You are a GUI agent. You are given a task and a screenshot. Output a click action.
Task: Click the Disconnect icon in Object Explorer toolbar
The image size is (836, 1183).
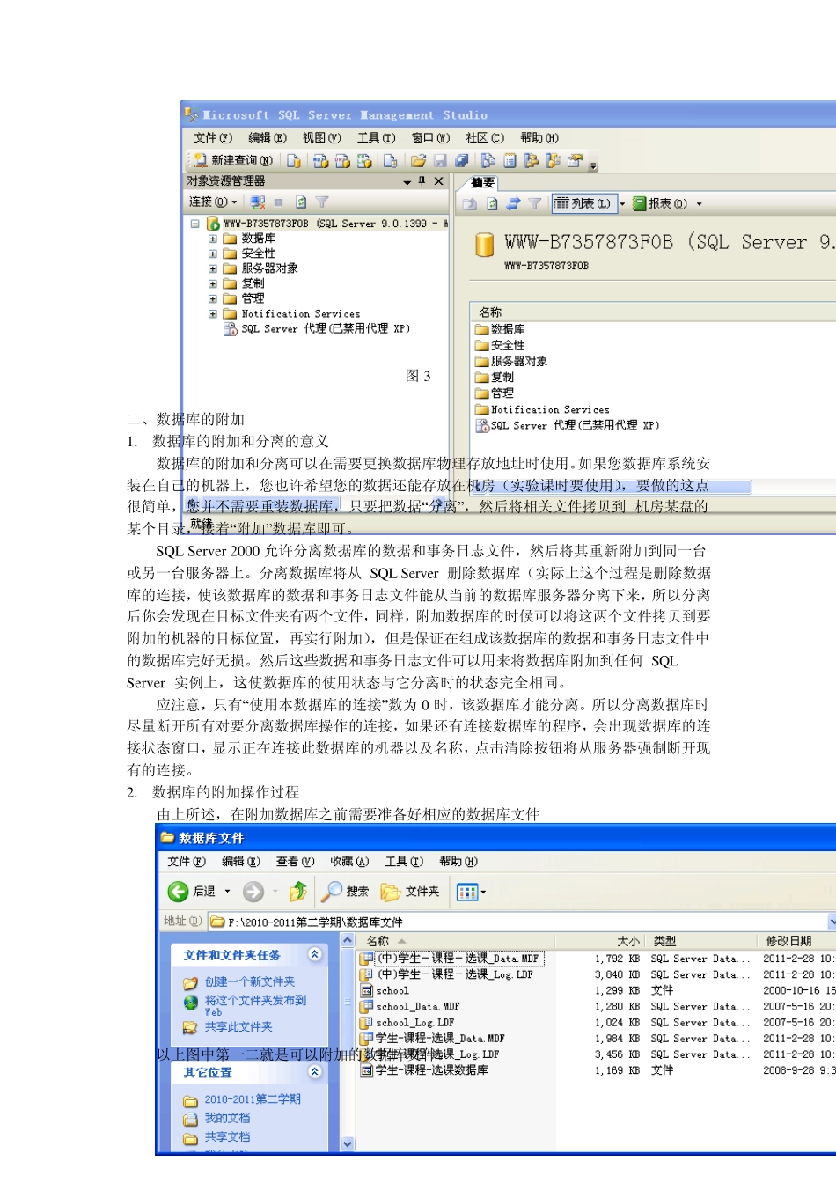(258, 202)
